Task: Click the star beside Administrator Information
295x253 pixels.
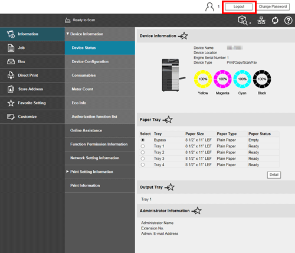Action: pos(196,211)
